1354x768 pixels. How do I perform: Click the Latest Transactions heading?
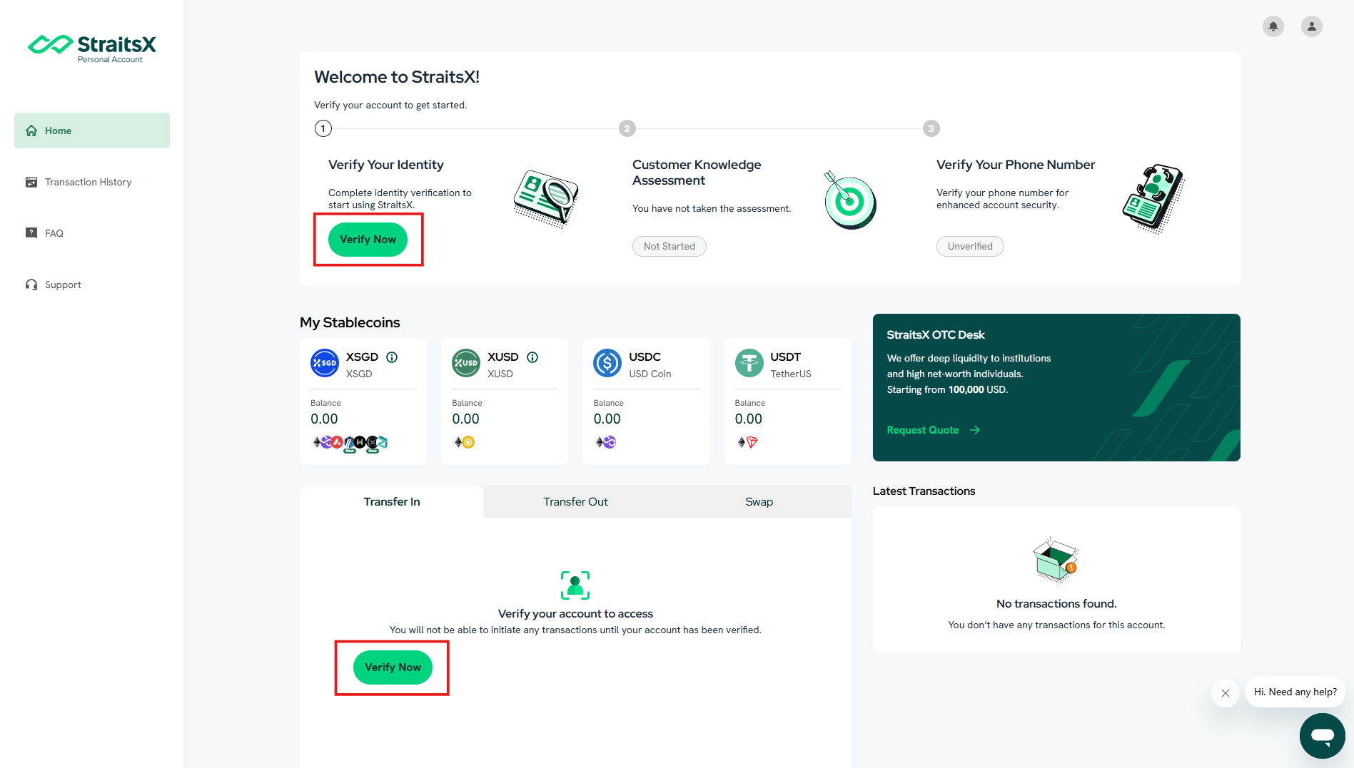[924, 491]
